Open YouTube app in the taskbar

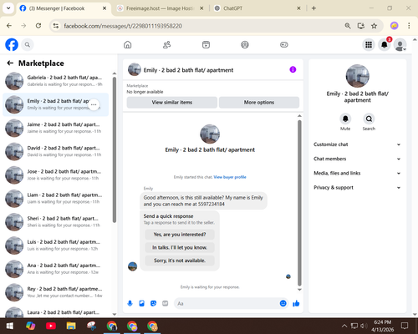click(x=51, y=326)
